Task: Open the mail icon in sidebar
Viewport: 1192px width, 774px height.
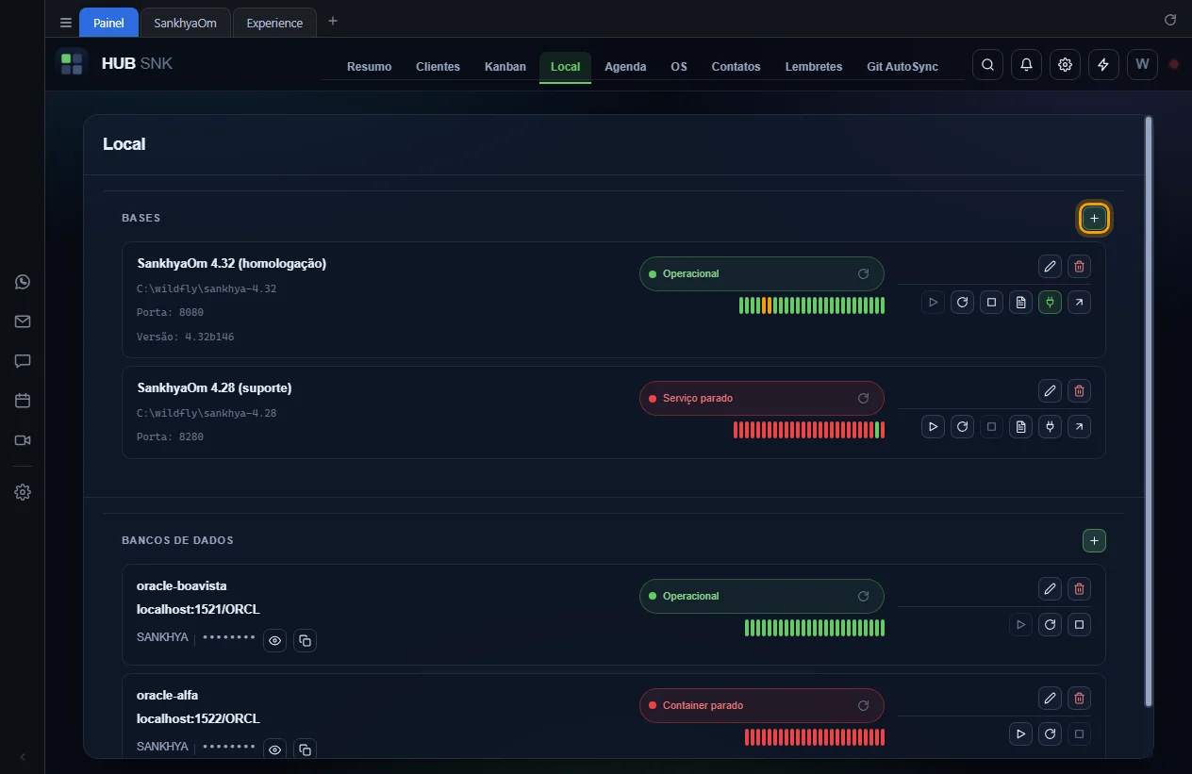Action: pos(23,321)
